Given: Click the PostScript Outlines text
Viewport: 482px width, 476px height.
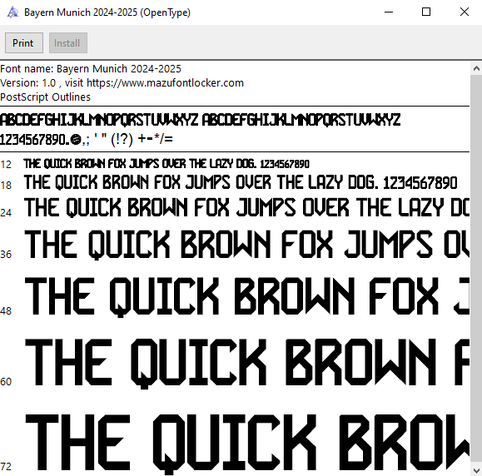Looking at the screenshot, I should click(x=45, y=97).
